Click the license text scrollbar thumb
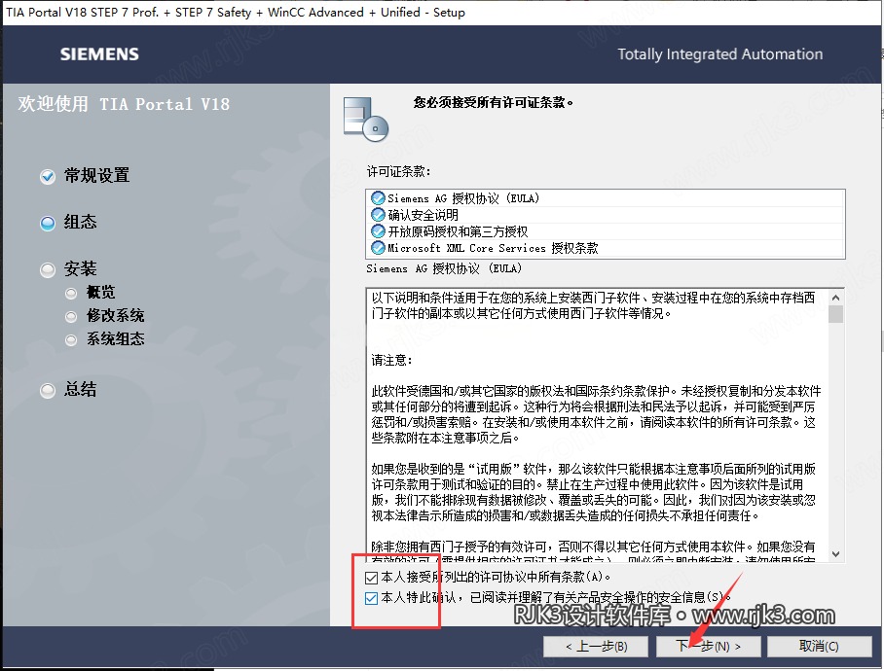 pyautogui.click(x=836, y=314)
